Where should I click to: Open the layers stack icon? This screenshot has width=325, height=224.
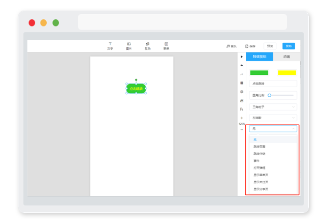(x=242, y=92)
